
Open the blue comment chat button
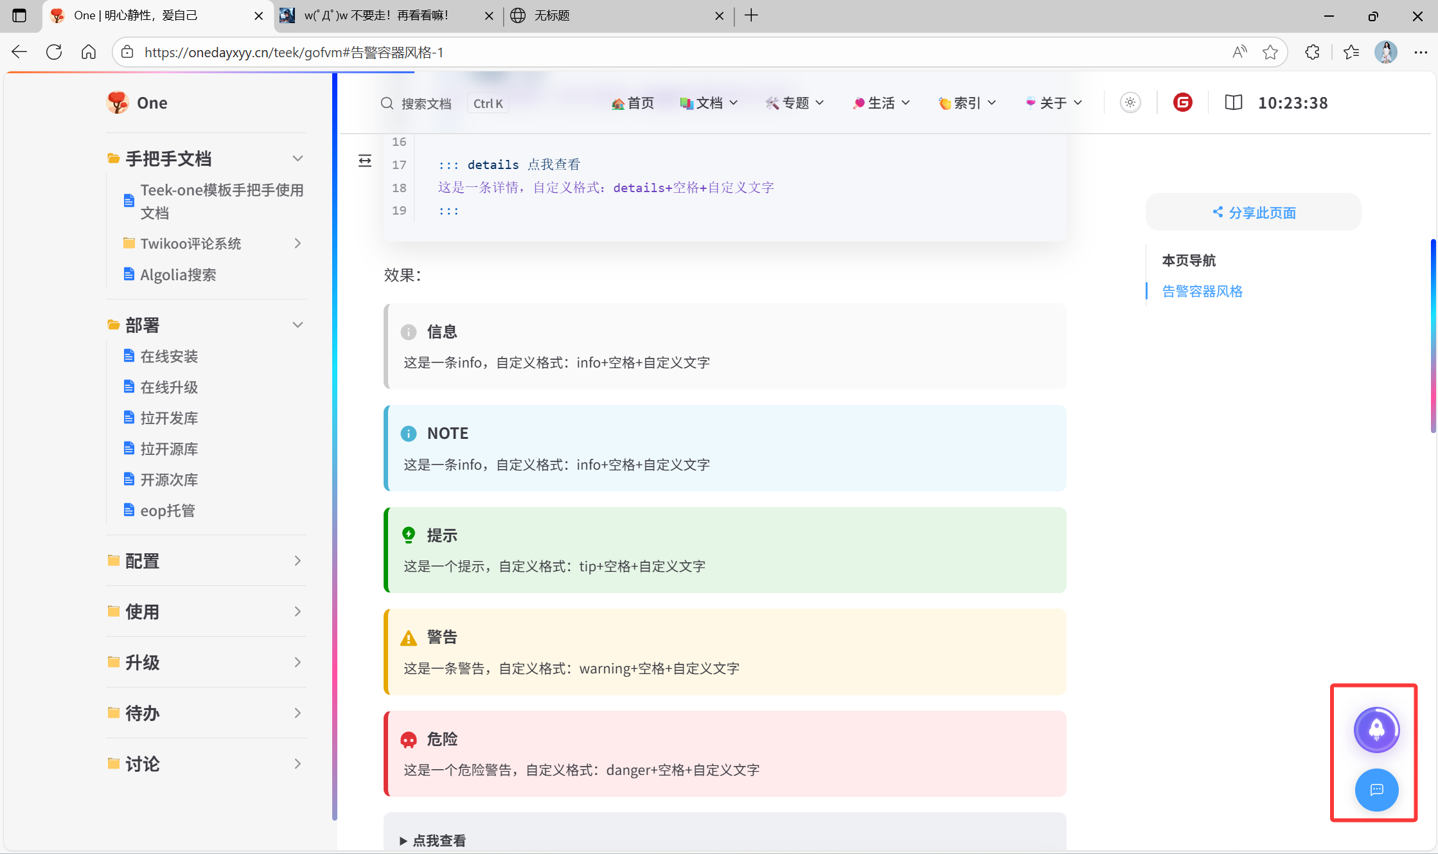[x=1376, y=790]
